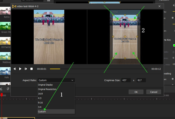Viewport: 175px width, 119px height.
Task: Click the original video preview pane
Action: click(49, 37)
